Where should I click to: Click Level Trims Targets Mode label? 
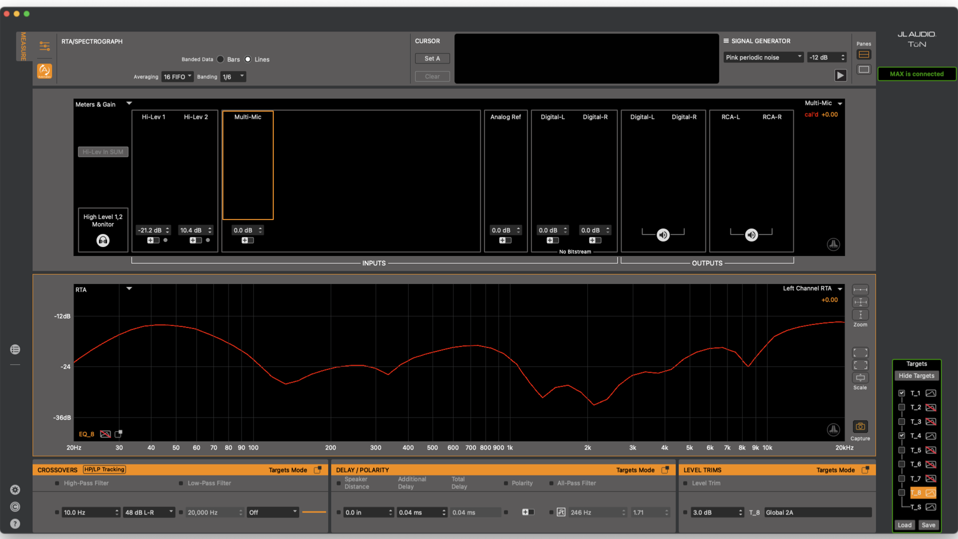point(835,470)
